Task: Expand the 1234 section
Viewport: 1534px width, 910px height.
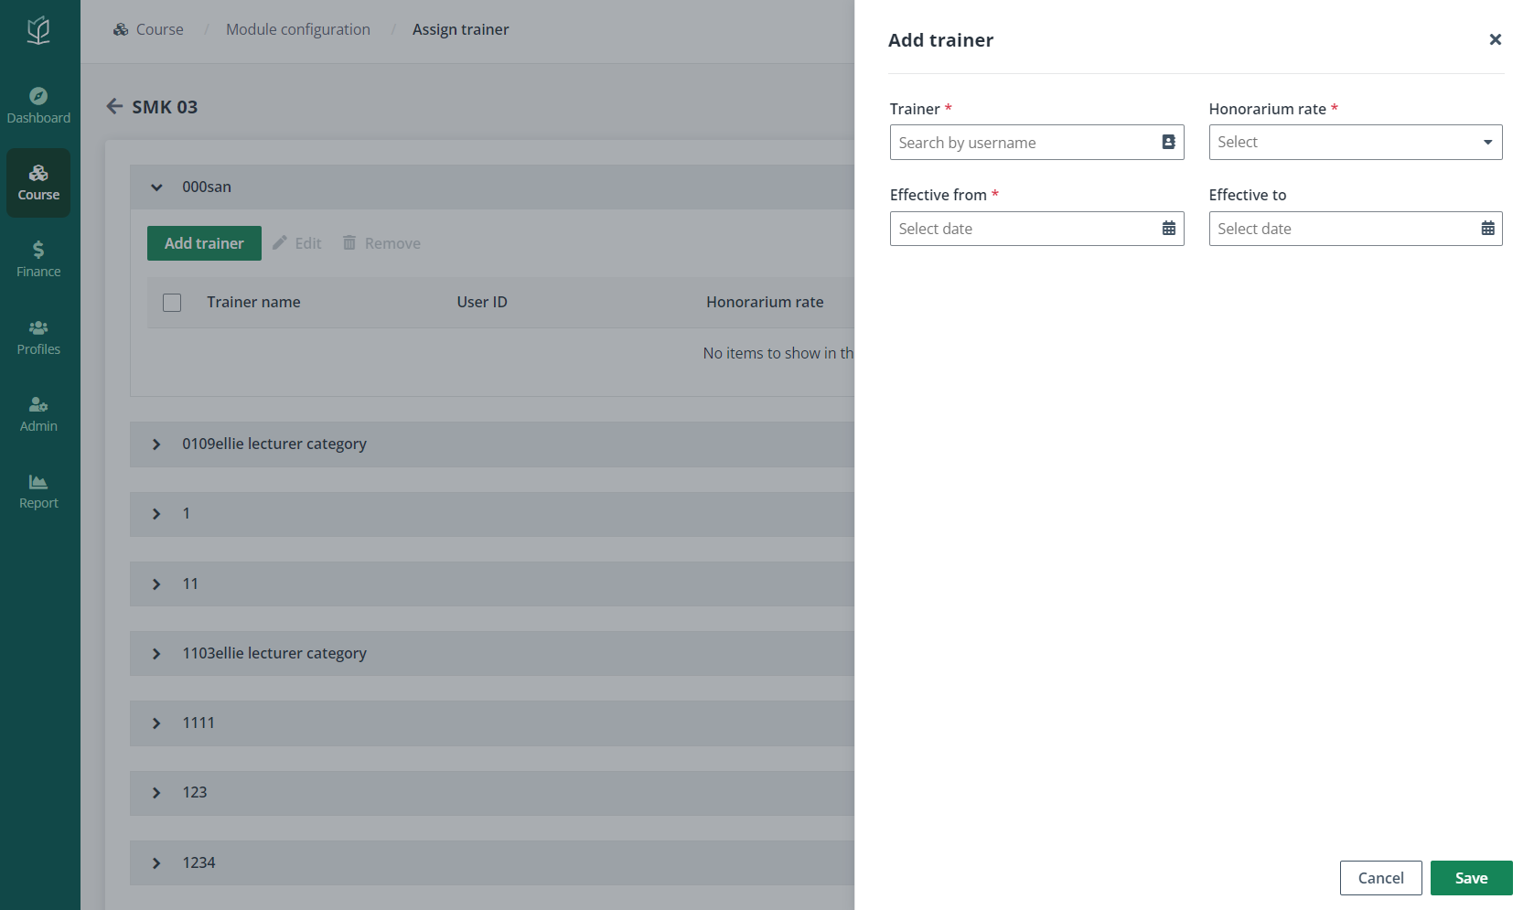Action: tap(156, 863)
